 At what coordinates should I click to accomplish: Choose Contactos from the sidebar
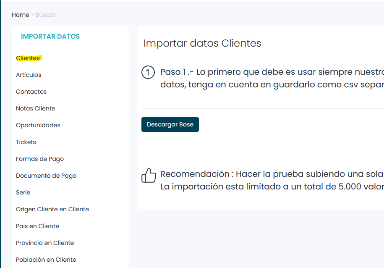[x=31, y=92]
